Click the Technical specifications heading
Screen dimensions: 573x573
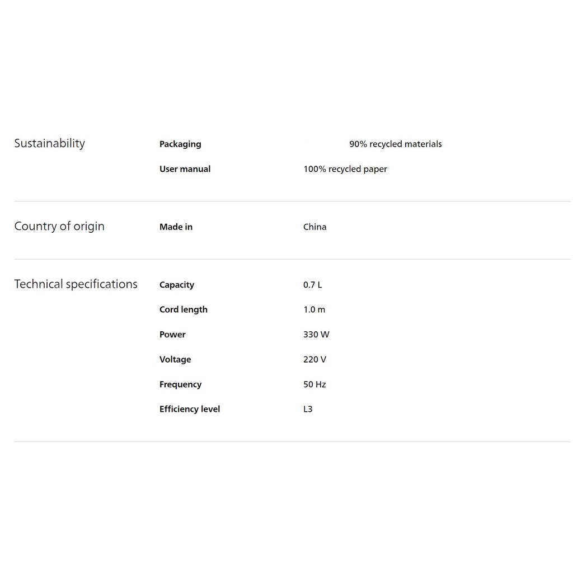point(76,284)
